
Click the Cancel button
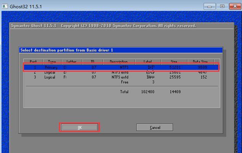(x=155, y=127)
